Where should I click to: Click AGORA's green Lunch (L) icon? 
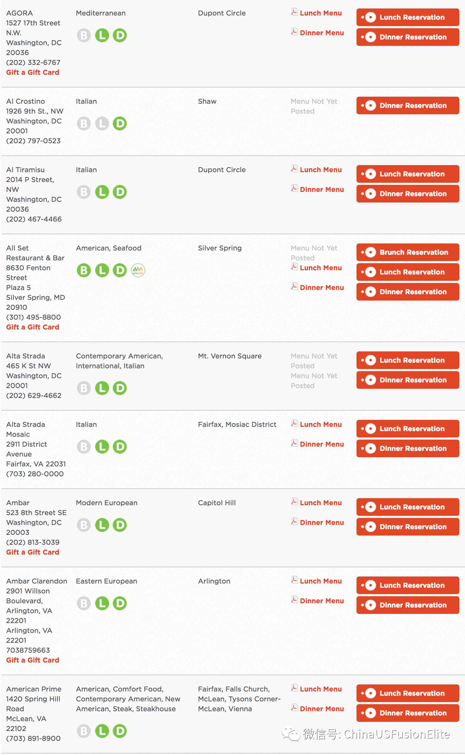102,35
